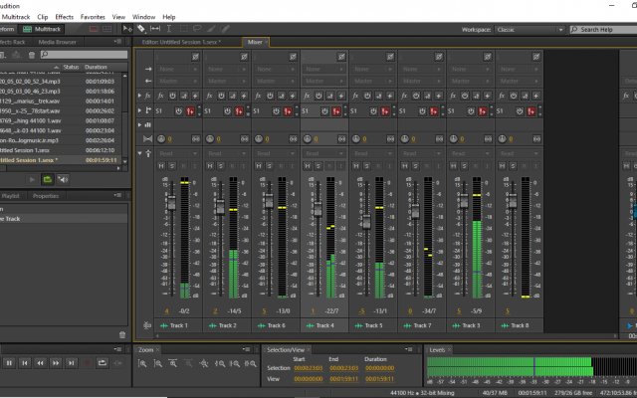Screen dimensions: 637x398
Task: Open the Favorites menu
Action: coord(93,17)
